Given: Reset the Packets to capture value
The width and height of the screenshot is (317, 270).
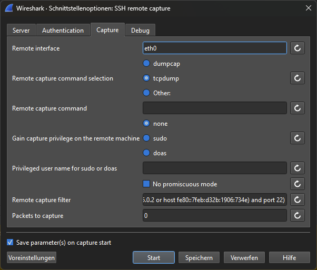Looking at the screenshot, I should pyautogui.click(x=298, y=216).
